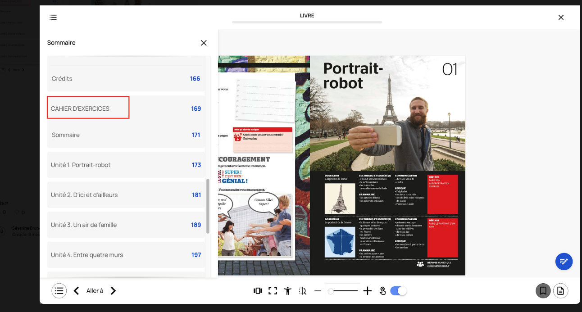Zoom out with the minus button
This screenshot has width=582, height=312.
coord(318,291)
